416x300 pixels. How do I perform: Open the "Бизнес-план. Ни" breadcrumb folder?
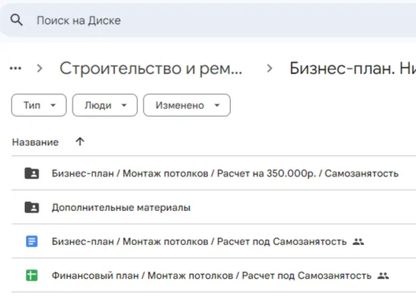[353, 69]
